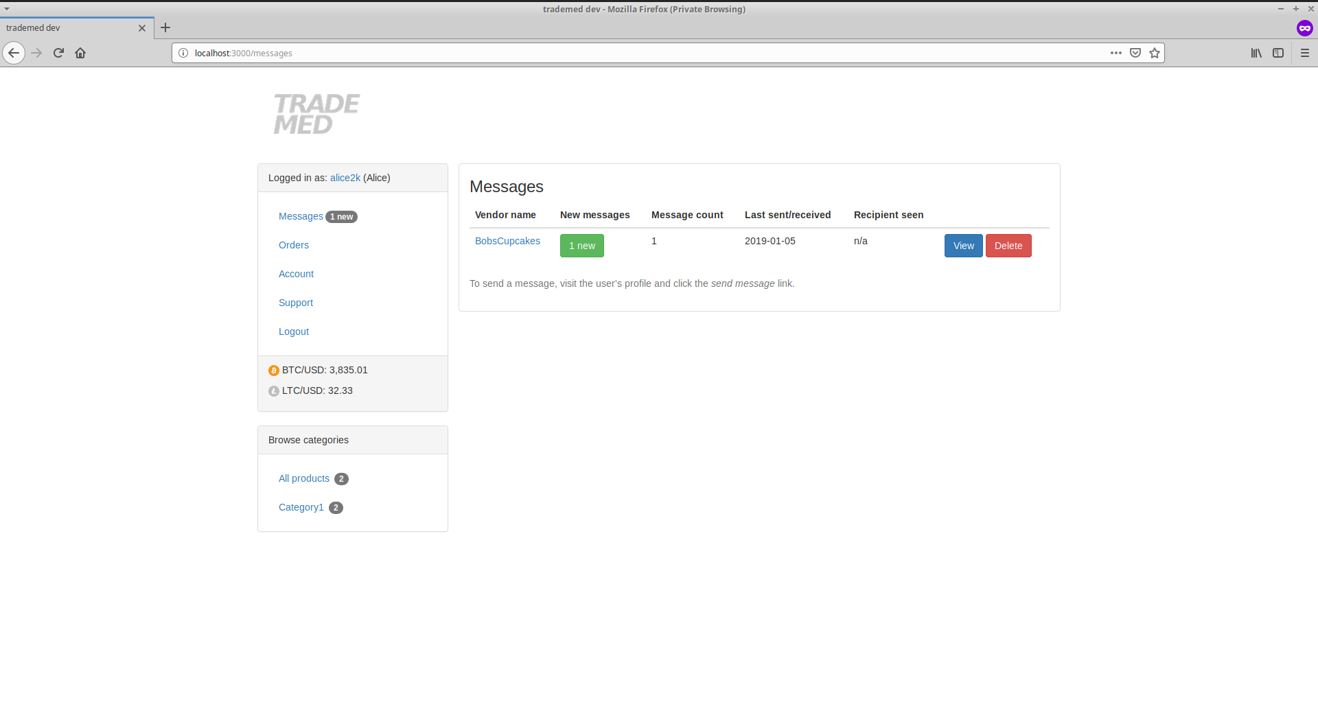Open Orders in the sidebar menu
Screen dimensions: 1318x724
[293, 245]
